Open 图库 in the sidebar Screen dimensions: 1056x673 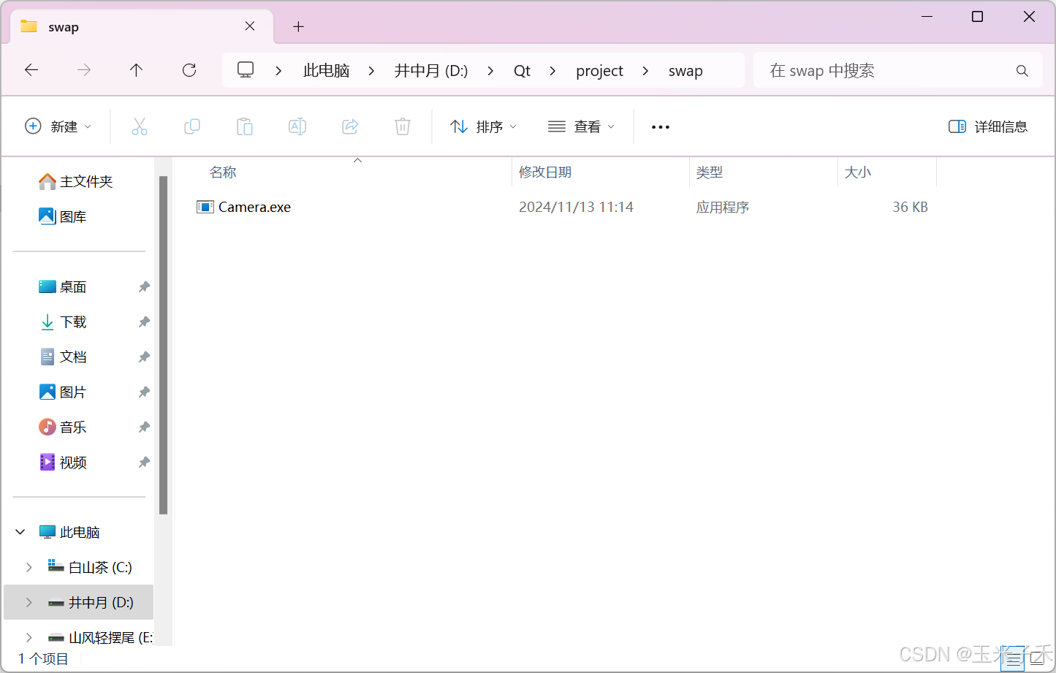pyautogui.click(x=63, y=216)
